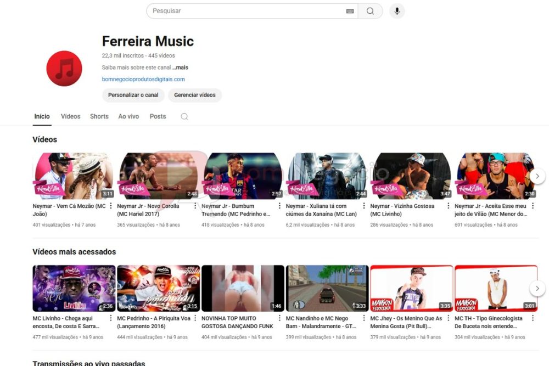Open options menu for MC Livinho - Chega aqui
The height and width of the screenshot is (366, 549).
[111, 318]
